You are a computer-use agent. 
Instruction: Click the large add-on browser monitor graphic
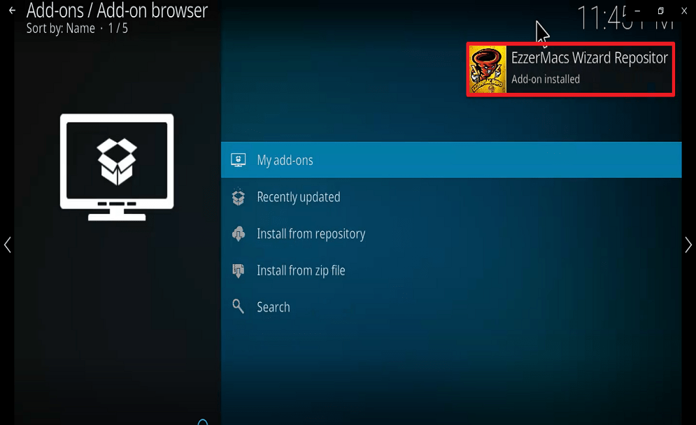(x=117, y=167)
